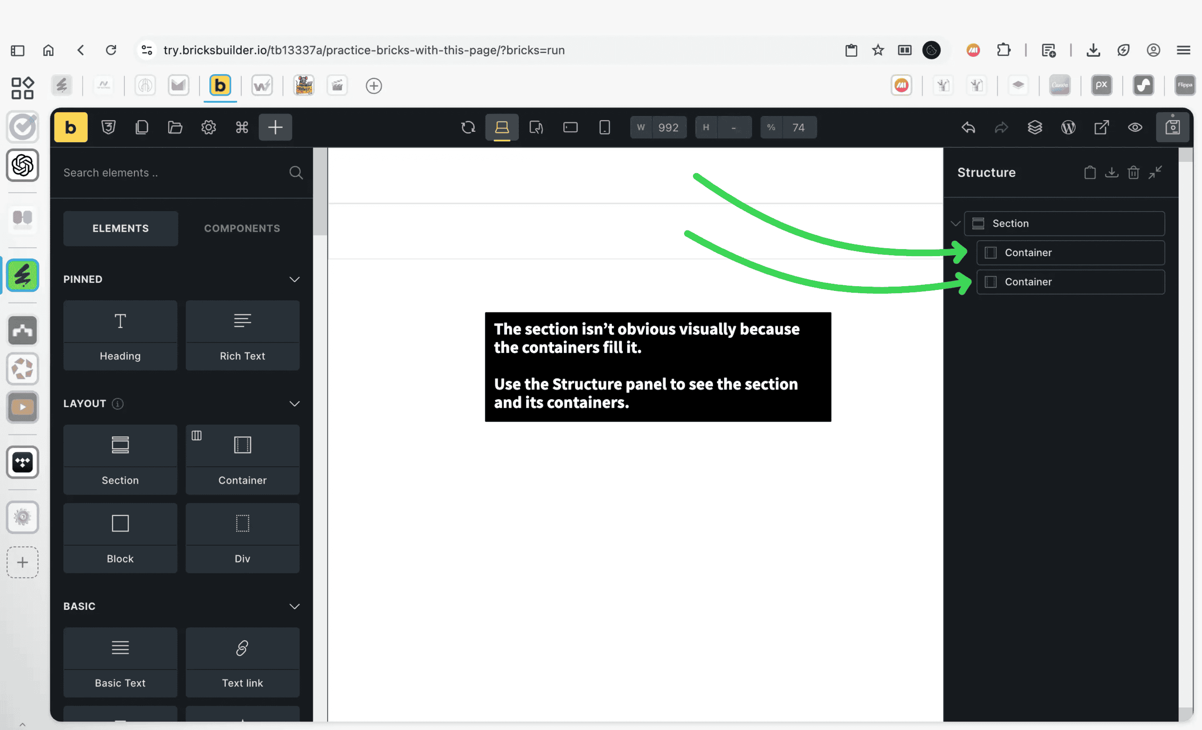Add a Heading element

tap(121, 335)
